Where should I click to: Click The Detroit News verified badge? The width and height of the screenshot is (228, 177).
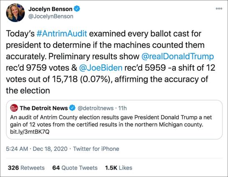72,108
